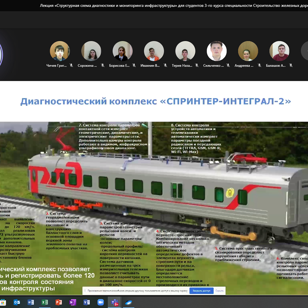Open Visio from the taskbar
The image size is (308, 308).
[86, 302]
